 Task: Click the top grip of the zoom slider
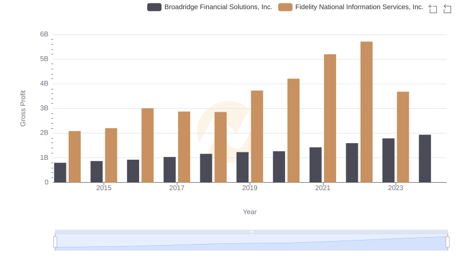251,231
